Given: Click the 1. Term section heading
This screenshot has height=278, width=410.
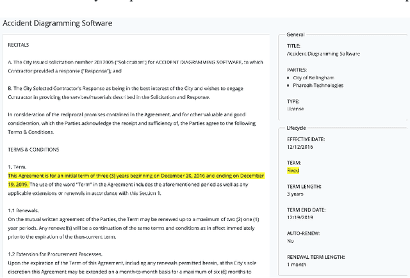Looking at the screenshot, I should point(17,166).
